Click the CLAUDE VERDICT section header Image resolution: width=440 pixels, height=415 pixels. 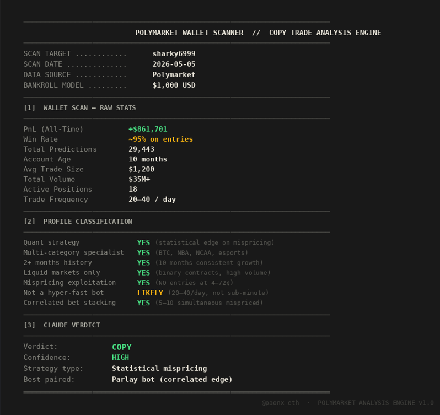coord(72,325)
